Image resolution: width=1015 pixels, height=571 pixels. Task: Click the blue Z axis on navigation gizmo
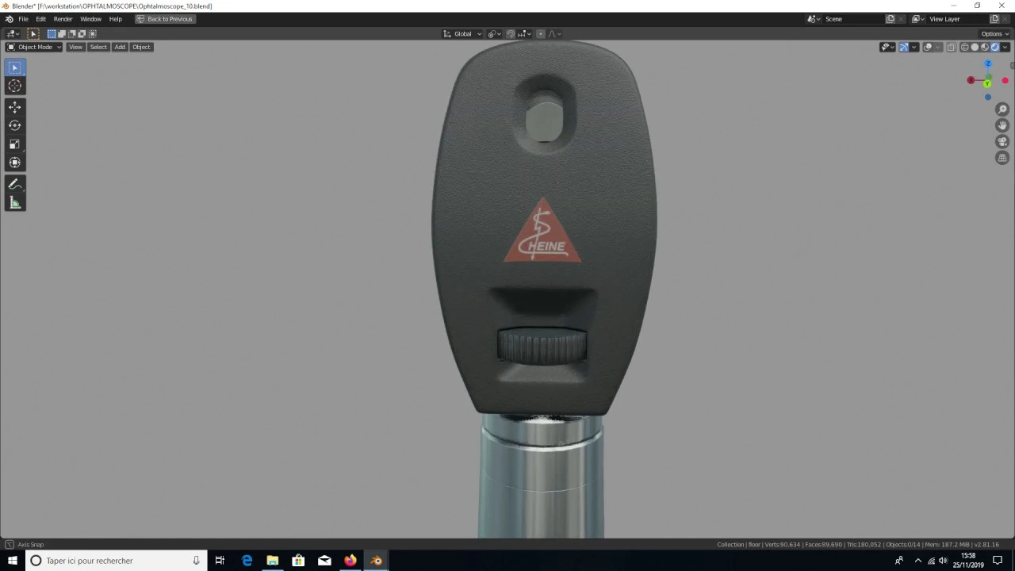coord(988,63)
